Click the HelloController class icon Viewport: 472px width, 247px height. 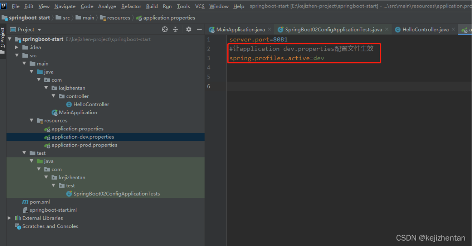coord(70,104)
